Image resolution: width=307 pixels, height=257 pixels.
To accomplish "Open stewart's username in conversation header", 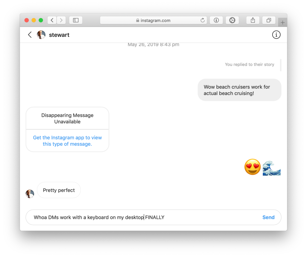I will coord(59,35).
